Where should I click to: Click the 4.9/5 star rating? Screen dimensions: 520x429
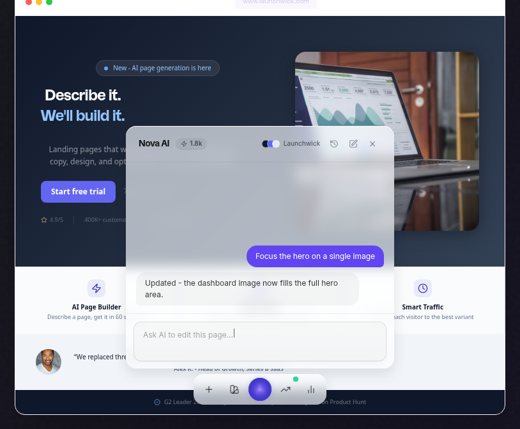(x=52, y=220)
